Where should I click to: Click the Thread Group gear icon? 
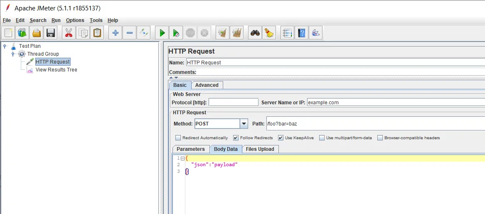22,54
